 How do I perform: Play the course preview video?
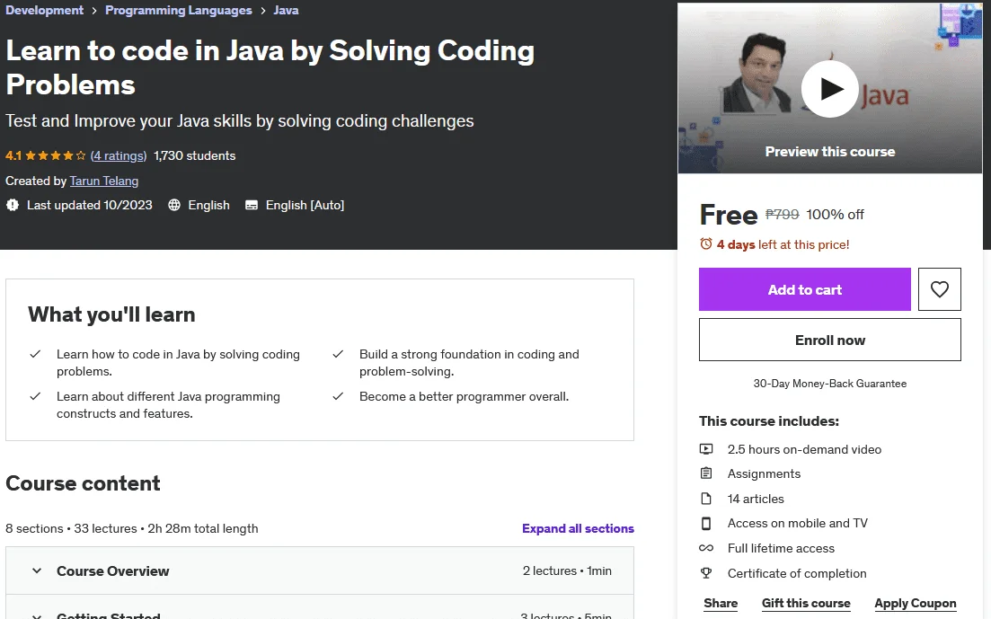pyautogui.click(x=829, y=89)
